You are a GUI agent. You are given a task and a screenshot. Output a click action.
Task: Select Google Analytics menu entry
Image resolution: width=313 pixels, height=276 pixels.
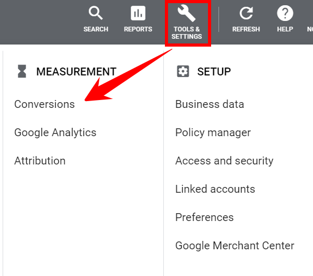point(55,133)
